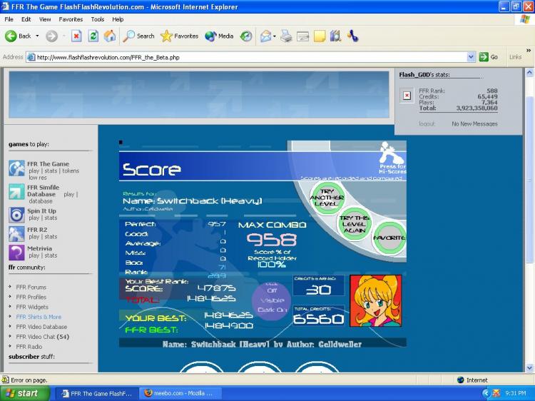
Task: Click the Windows Start button
Action: (25, 393)
